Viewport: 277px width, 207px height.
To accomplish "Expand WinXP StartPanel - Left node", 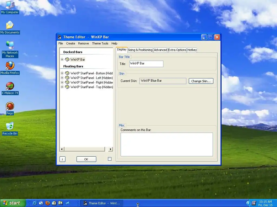I will pos(62,78).
